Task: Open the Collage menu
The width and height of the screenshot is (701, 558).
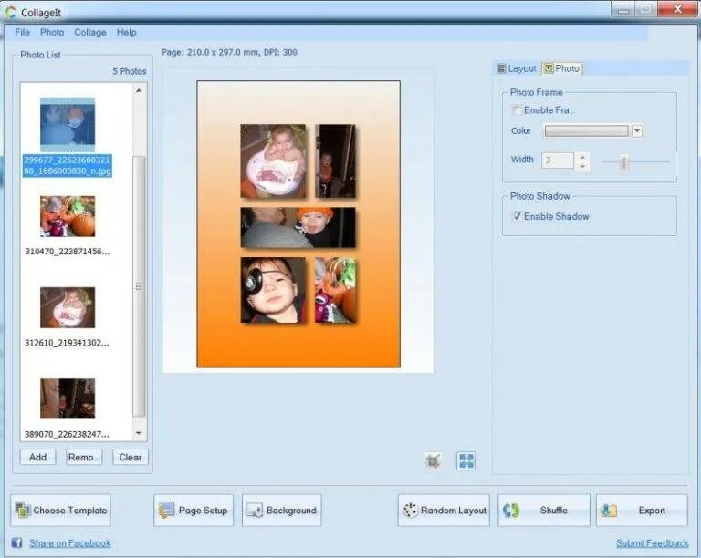Action: [90, 32]
